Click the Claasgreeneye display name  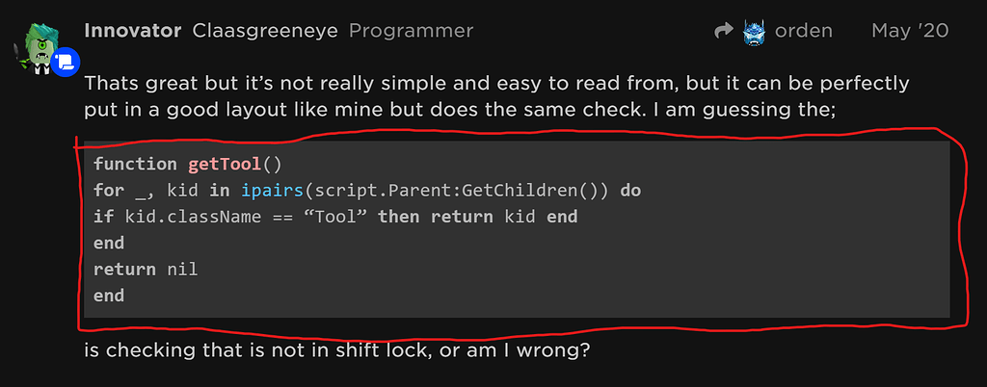tap(265, 31)
